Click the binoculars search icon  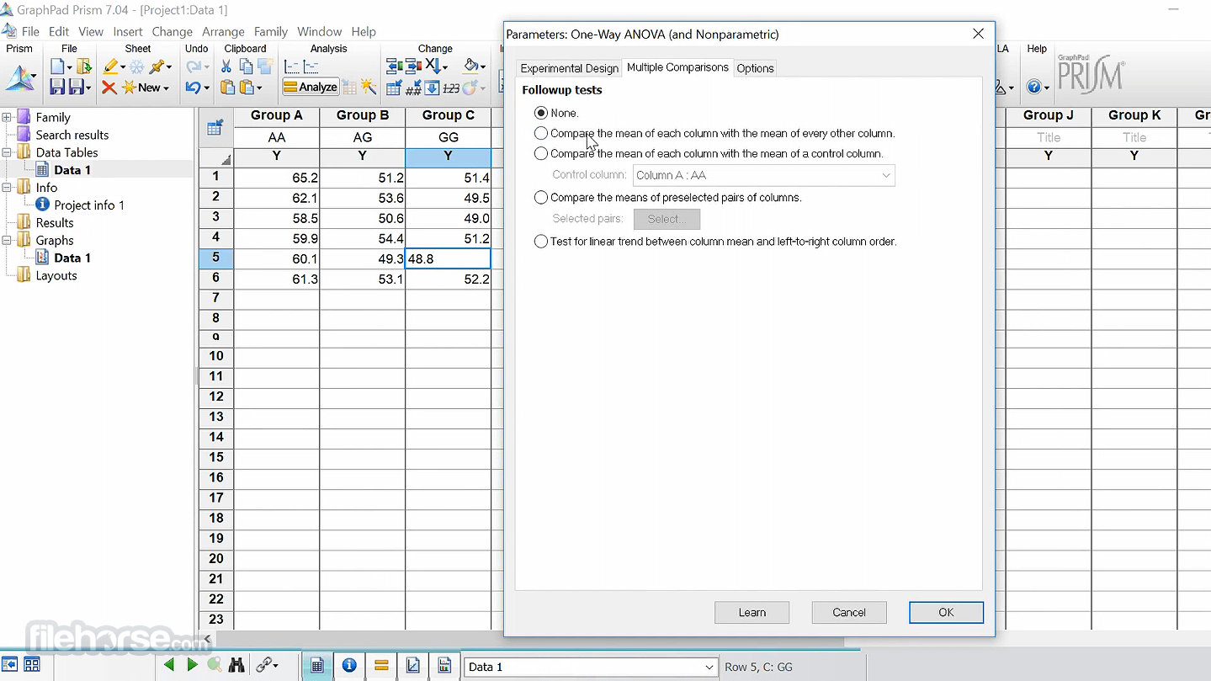236,665
